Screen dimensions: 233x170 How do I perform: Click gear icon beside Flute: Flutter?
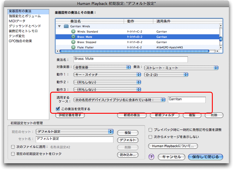coord(73,47)
